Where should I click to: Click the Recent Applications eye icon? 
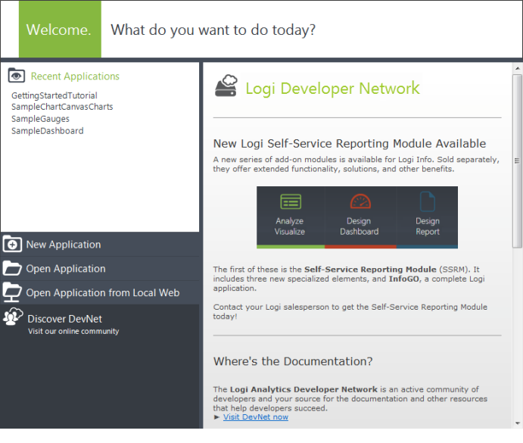point(17,75)
